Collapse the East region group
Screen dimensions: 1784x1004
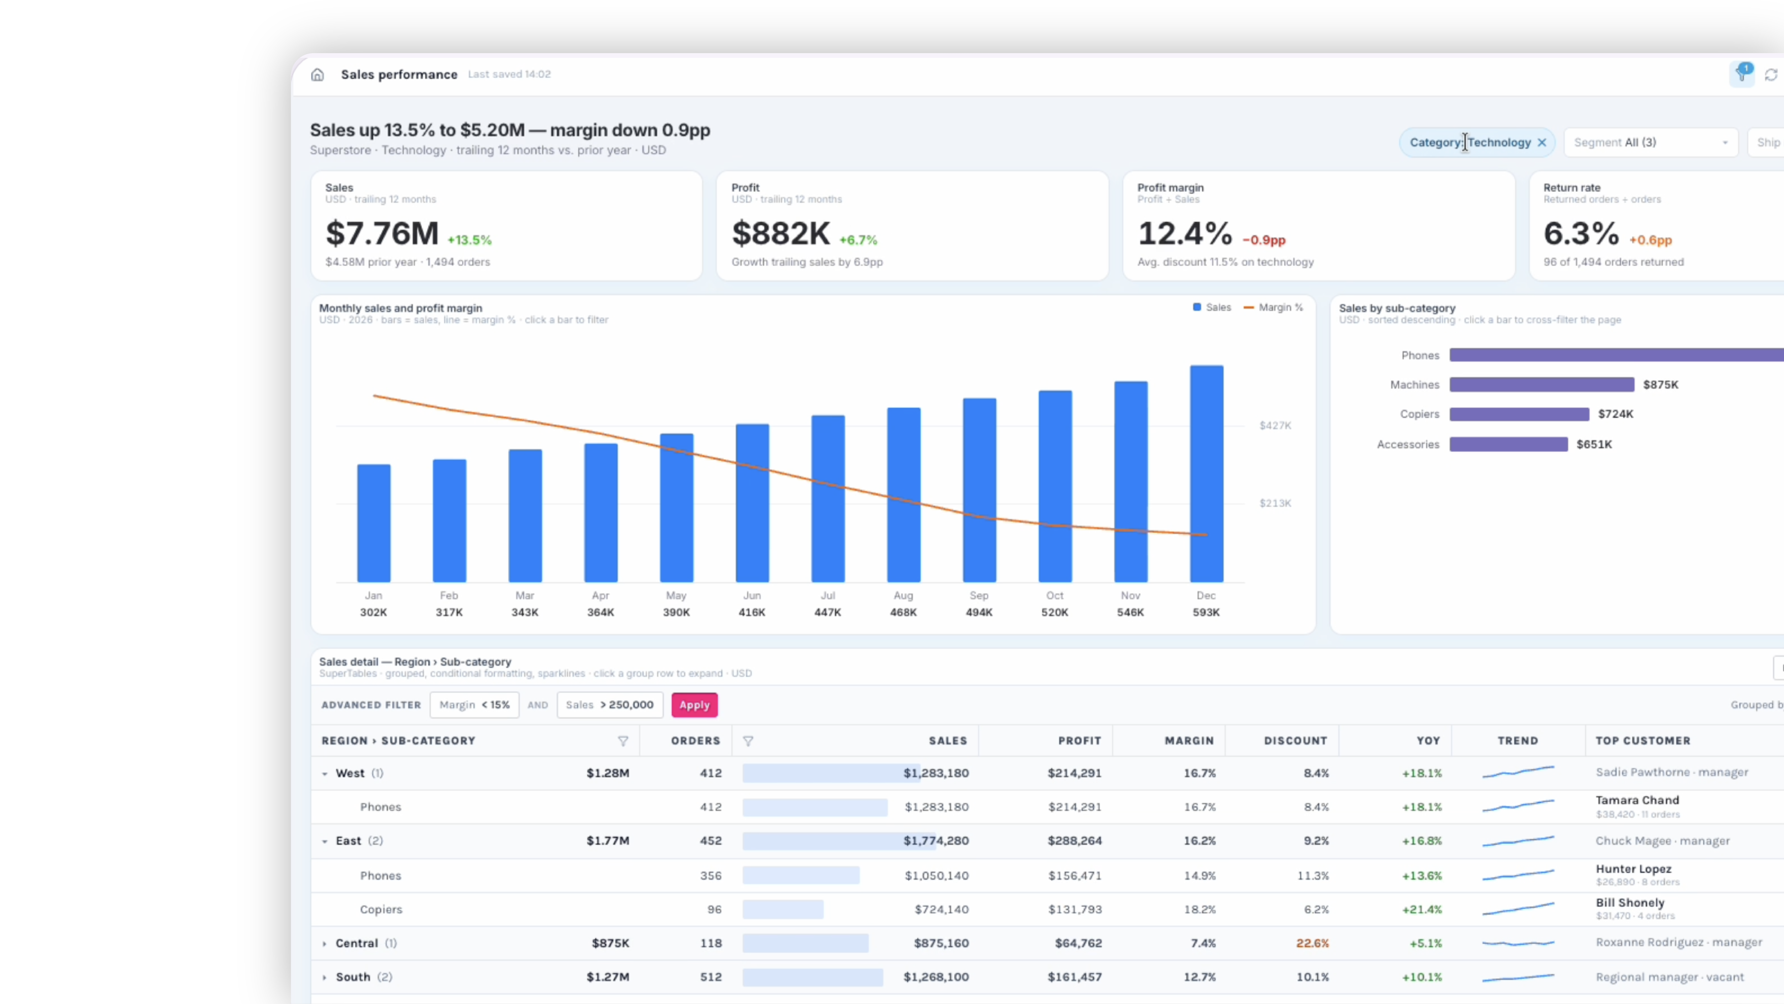(324, 841)
